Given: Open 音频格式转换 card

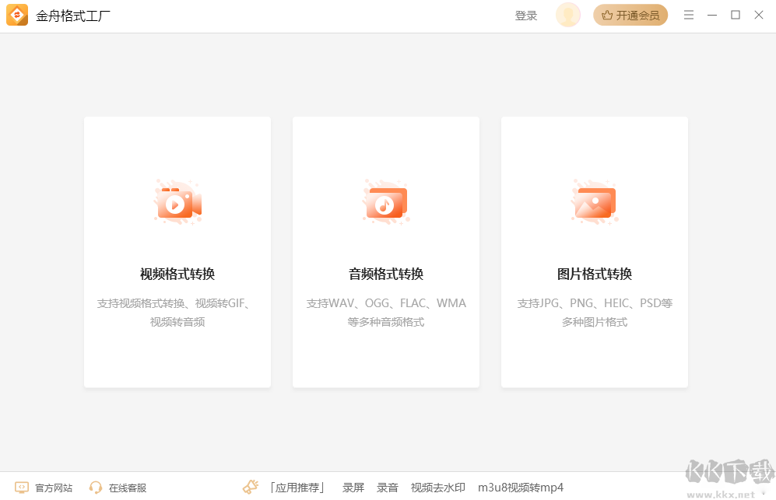Looking at the screenshot, I should tap(385, 251).
